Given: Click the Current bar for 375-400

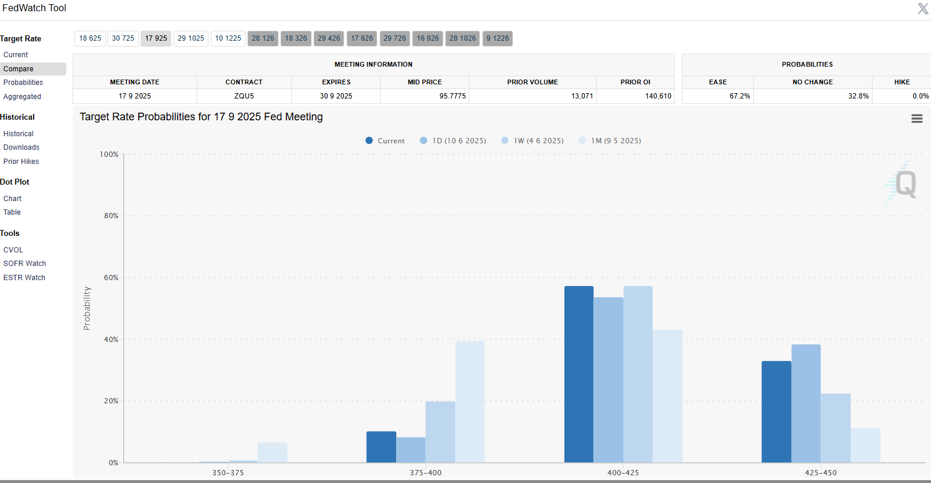Looking at the screenshot, I should click(381, 447).
